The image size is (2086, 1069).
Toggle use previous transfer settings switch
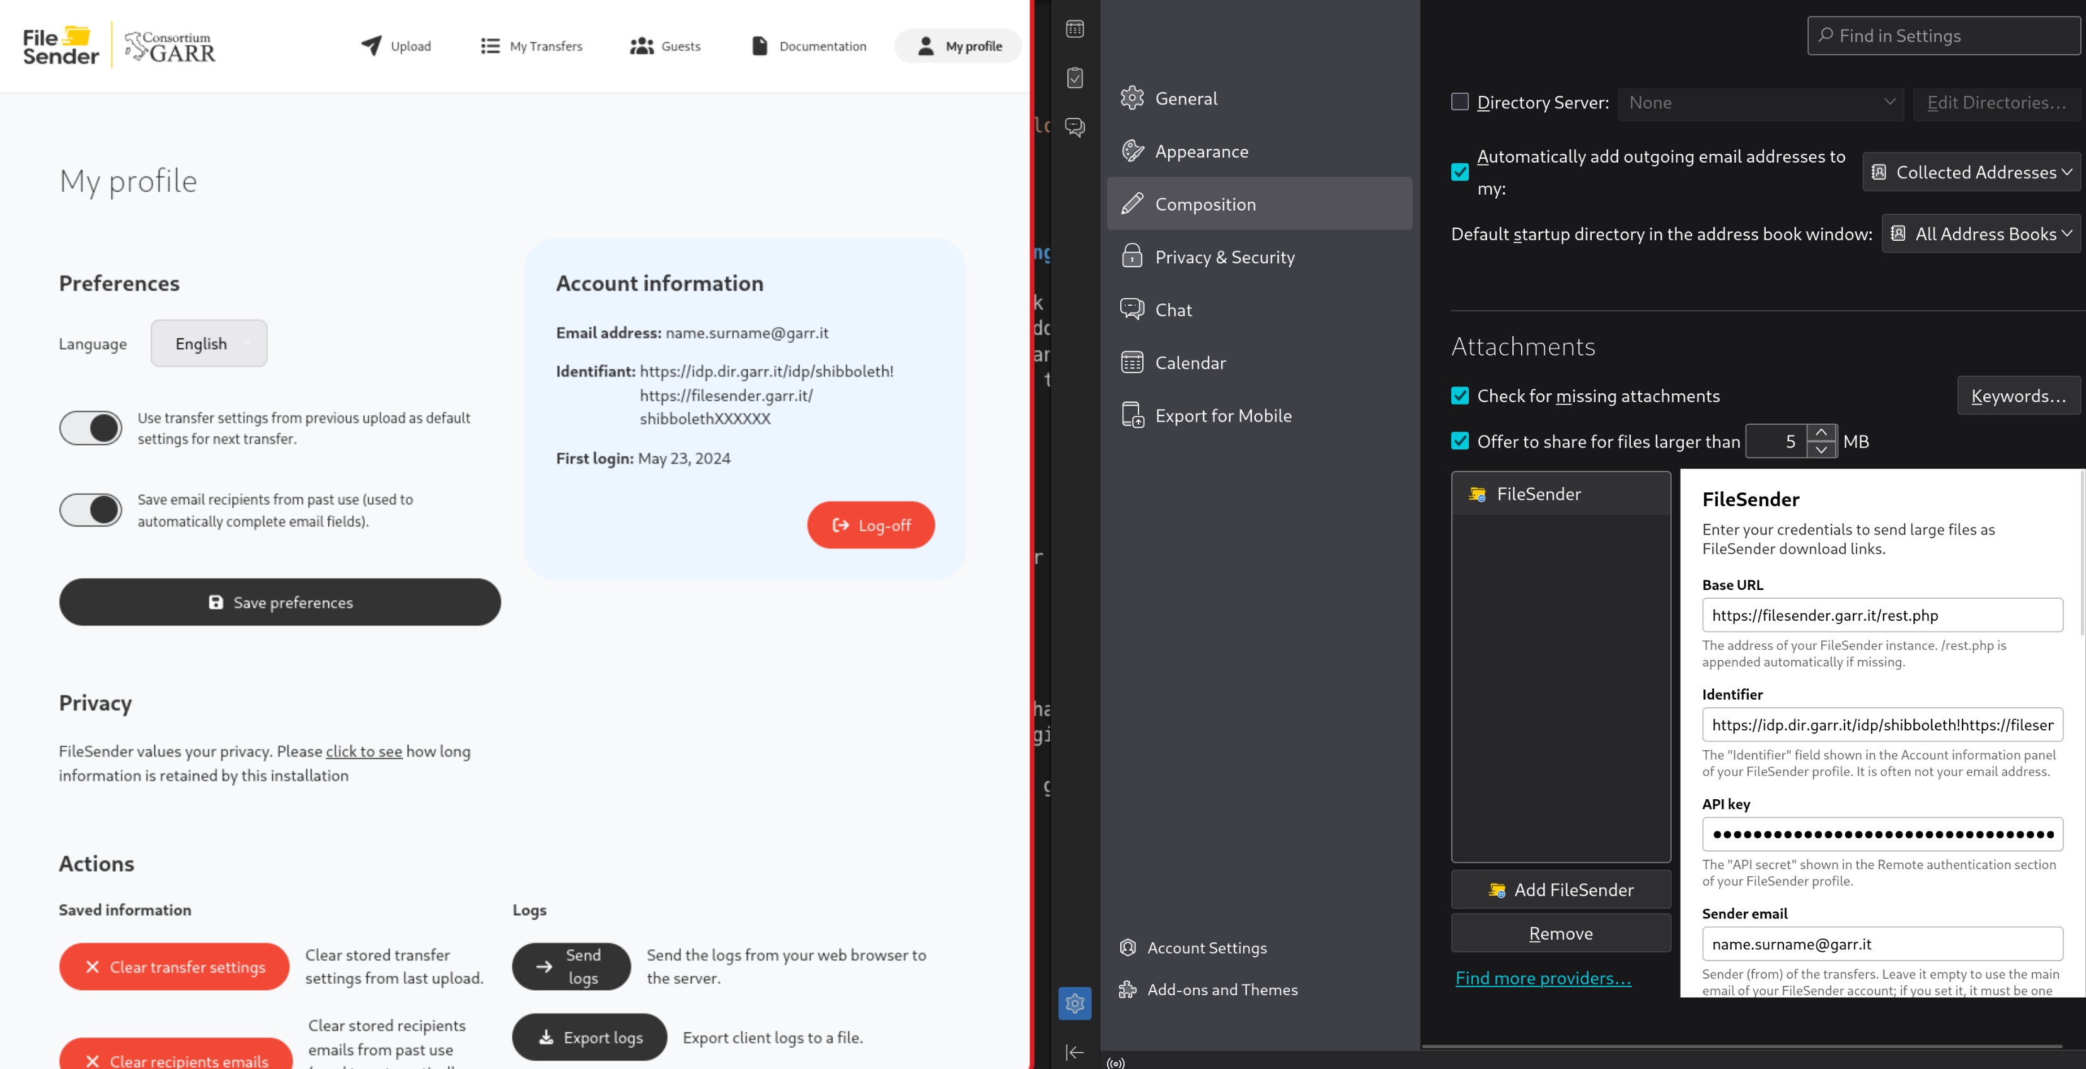pyautogui.click(x=91, y=427)
